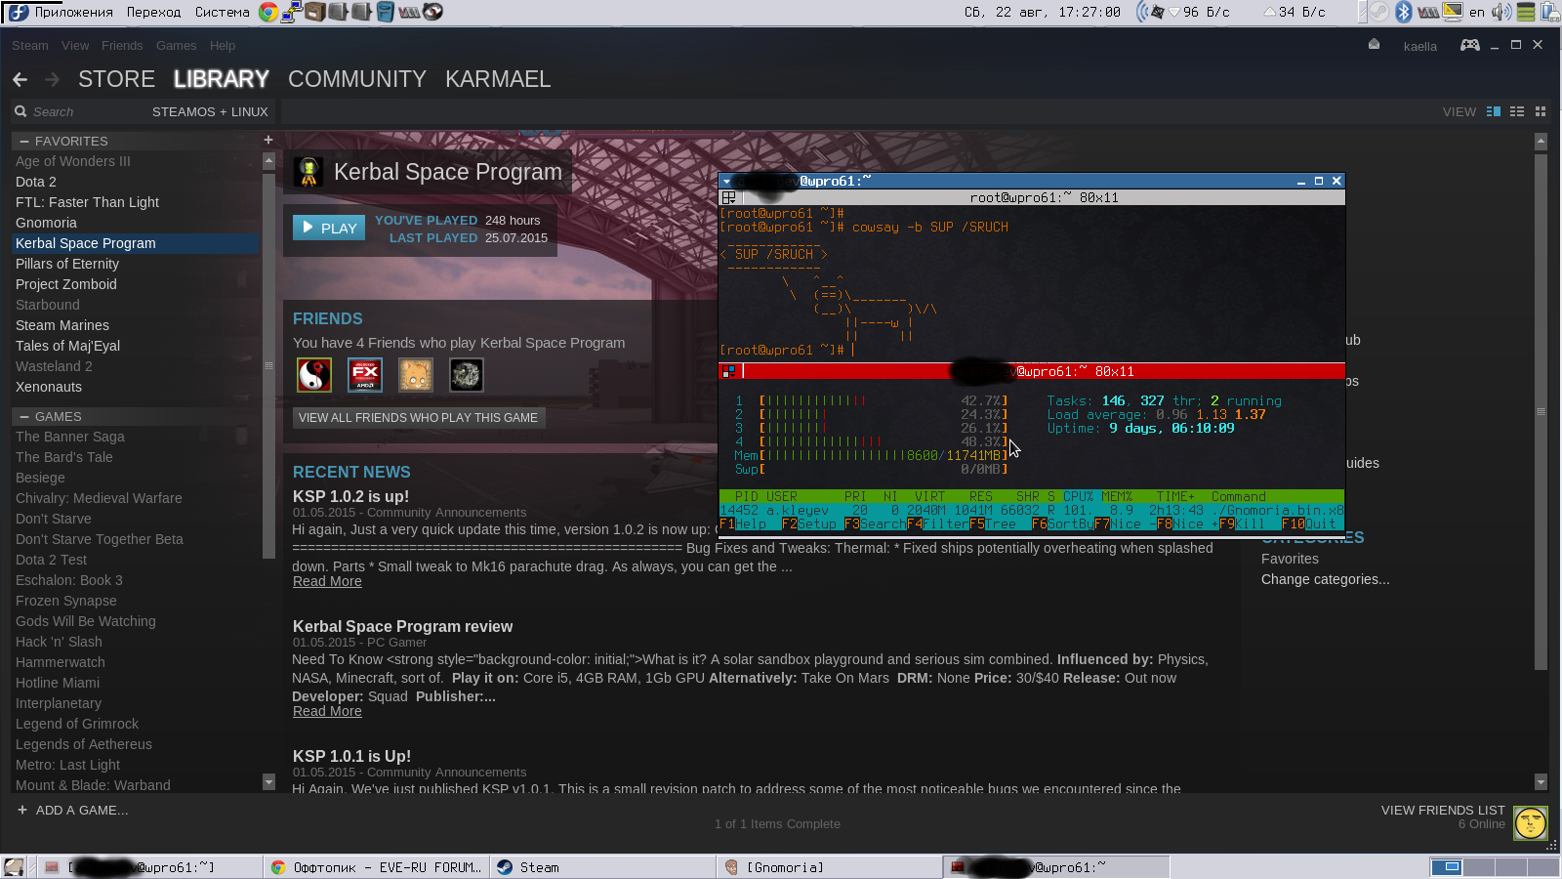Image resolution: width=1562 pixels, height=879 pixels.
Task: Open Read More under KSP 1.0.2
Action: pyautogui.click(x=327, y=581)
